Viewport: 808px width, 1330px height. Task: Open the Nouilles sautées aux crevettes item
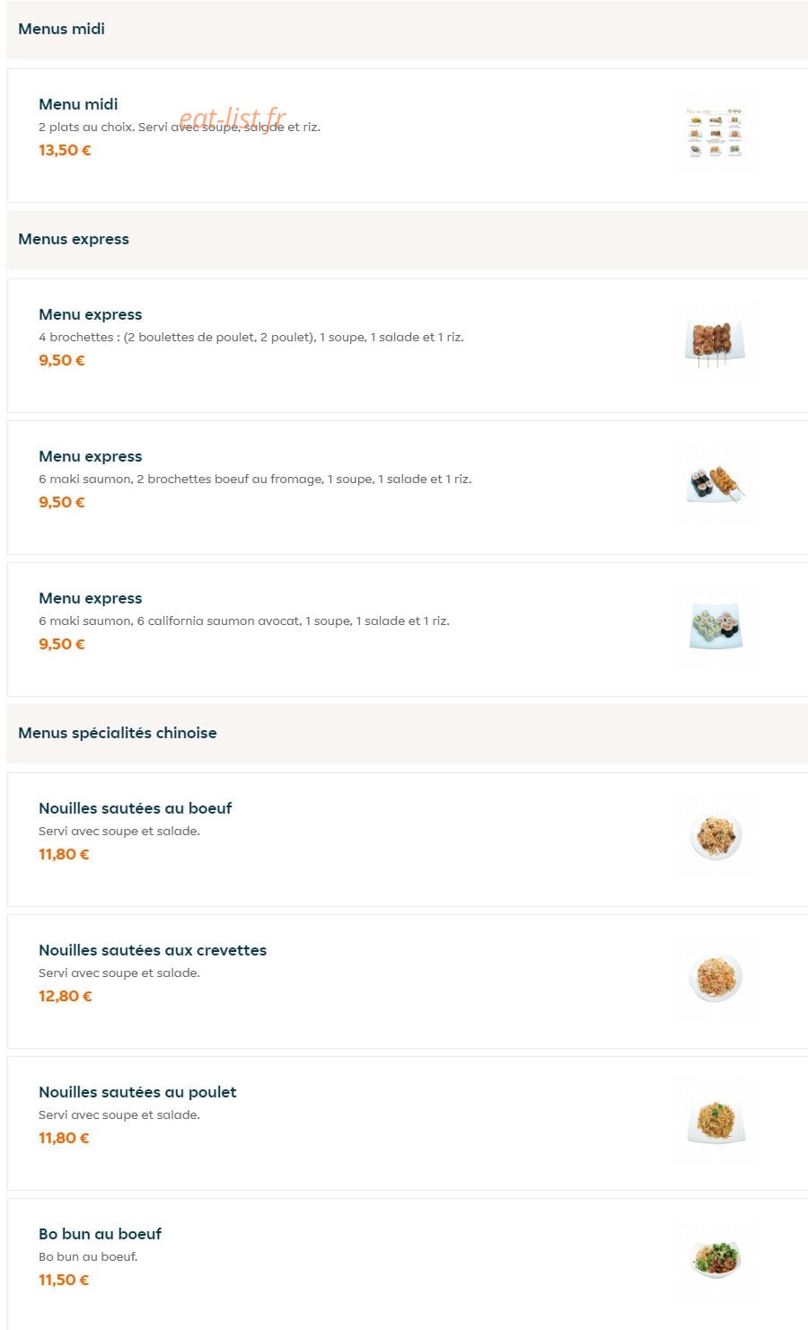[408, 982]
